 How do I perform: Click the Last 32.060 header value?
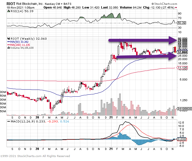pos(109,7)
